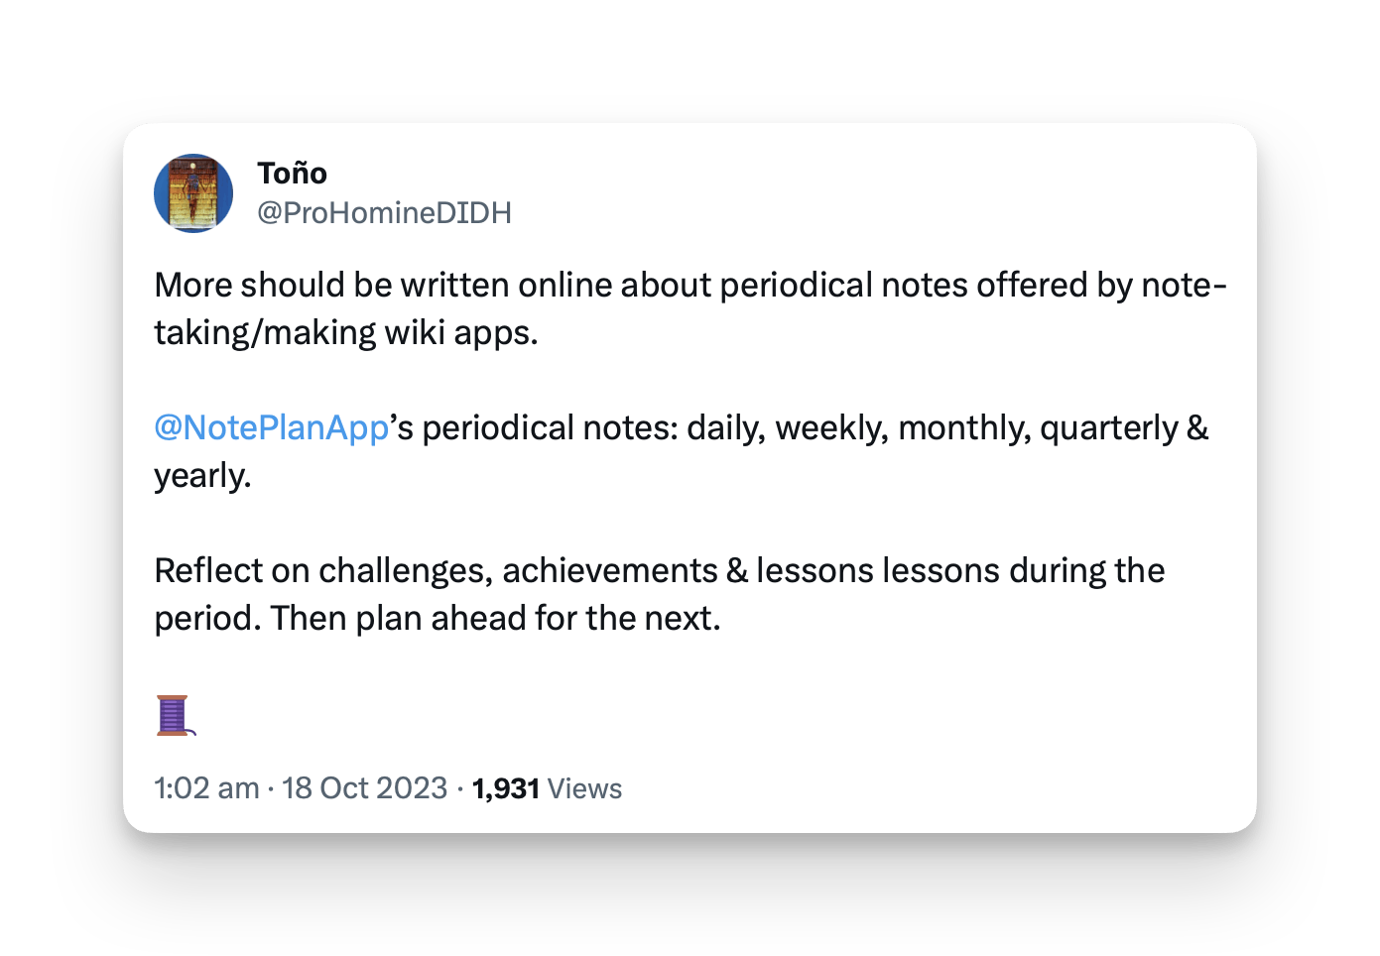Open the Toño display name link
This screenshot has height=956, width=1380.
[292, 174]
